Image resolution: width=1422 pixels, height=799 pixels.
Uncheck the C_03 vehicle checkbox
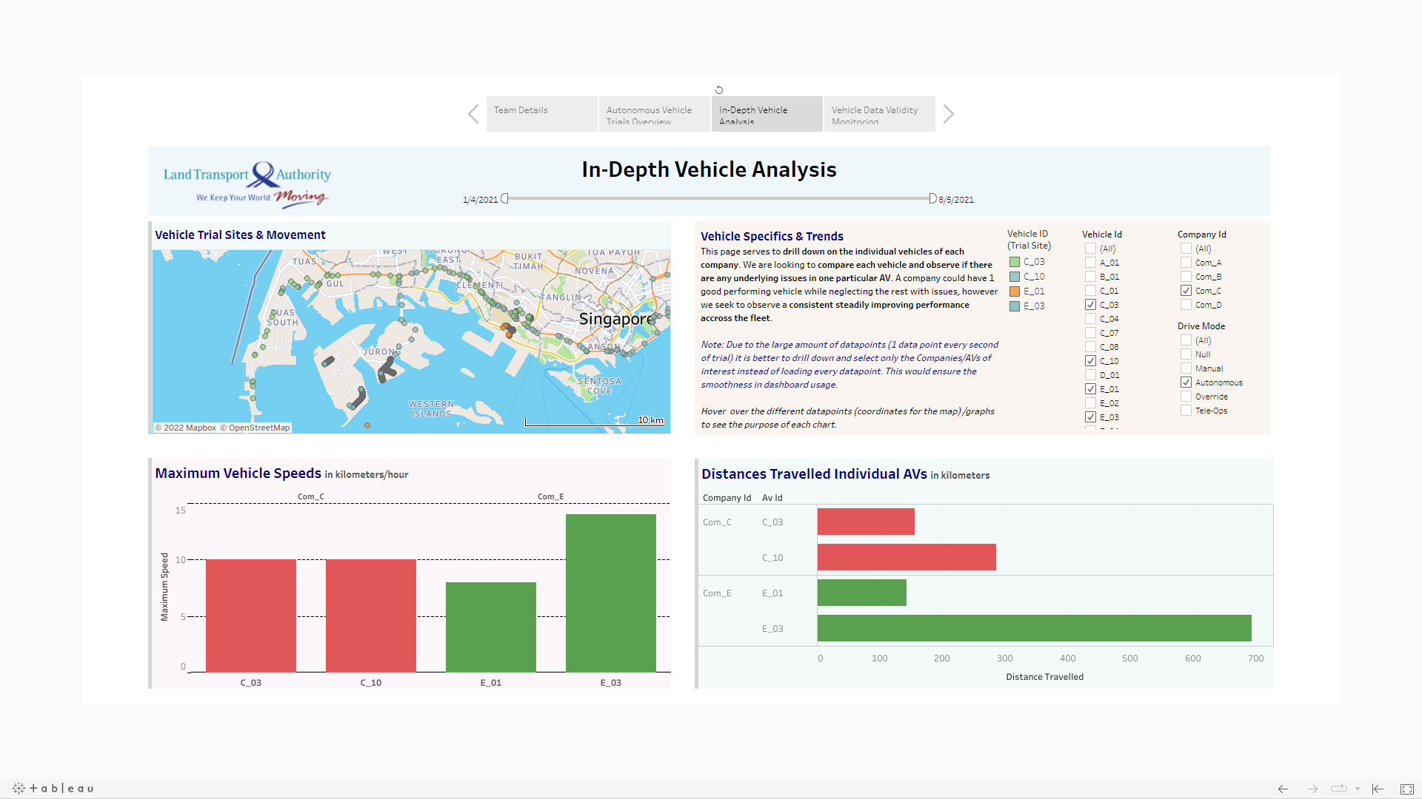point(1090,305)
